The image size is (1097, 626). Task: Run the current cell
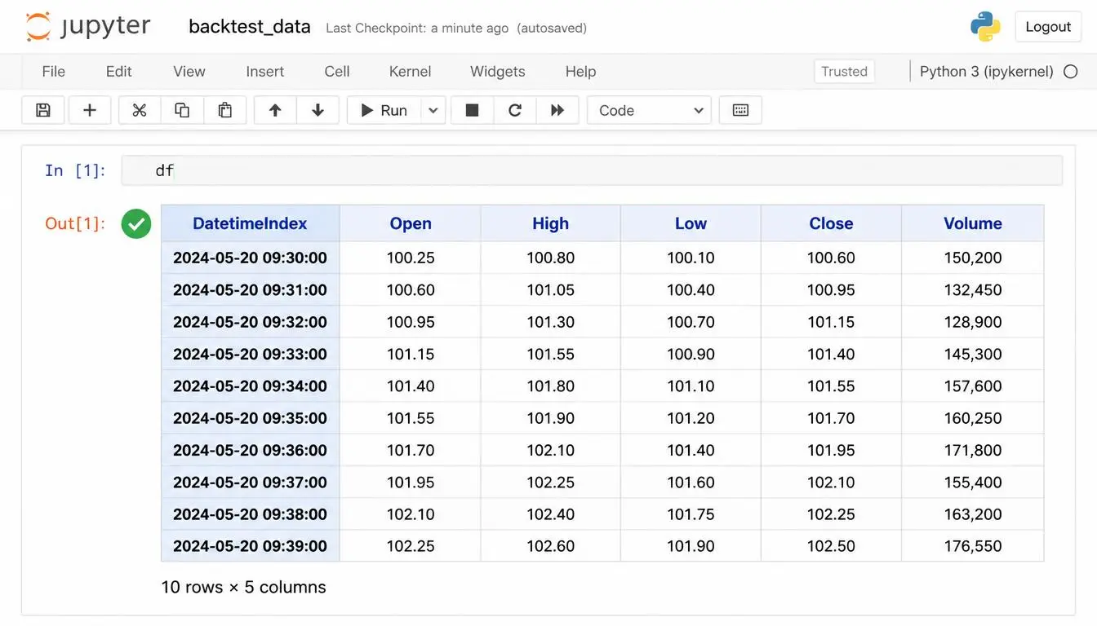384,110
